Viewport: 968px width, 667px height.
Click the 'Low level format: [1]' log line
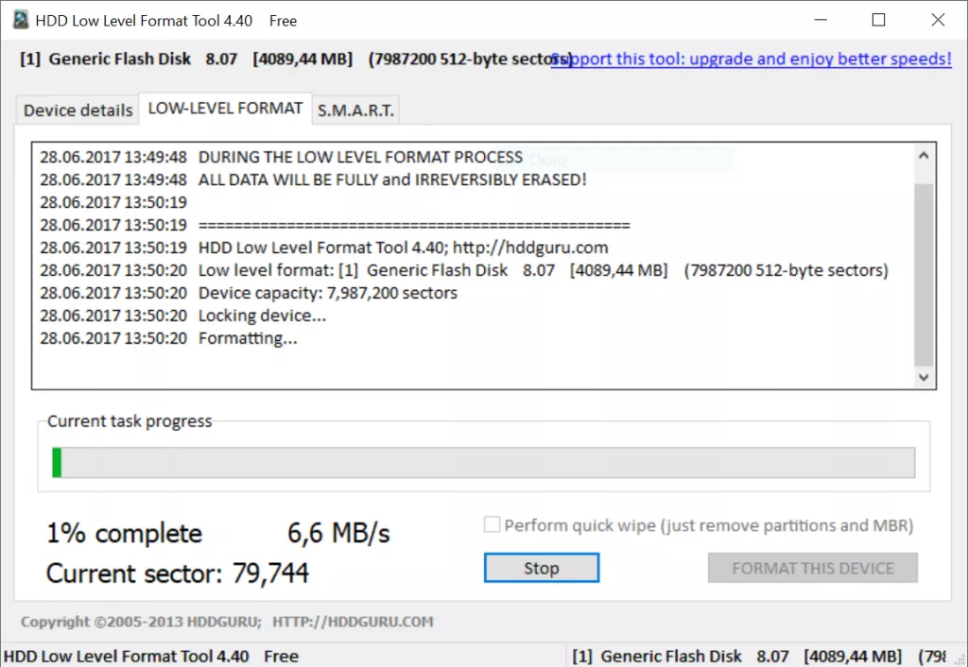coord(463,270)
